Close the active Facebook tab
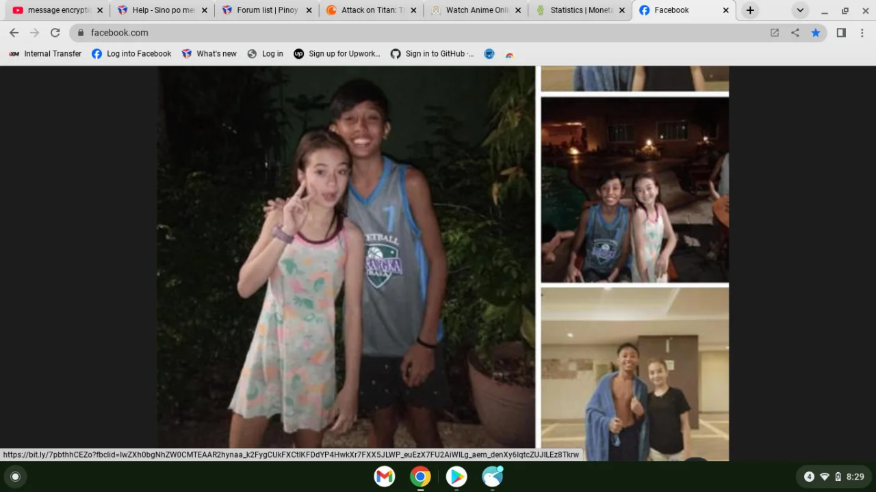This screenshot has height=492, width=876. click(x=726, y=10)
